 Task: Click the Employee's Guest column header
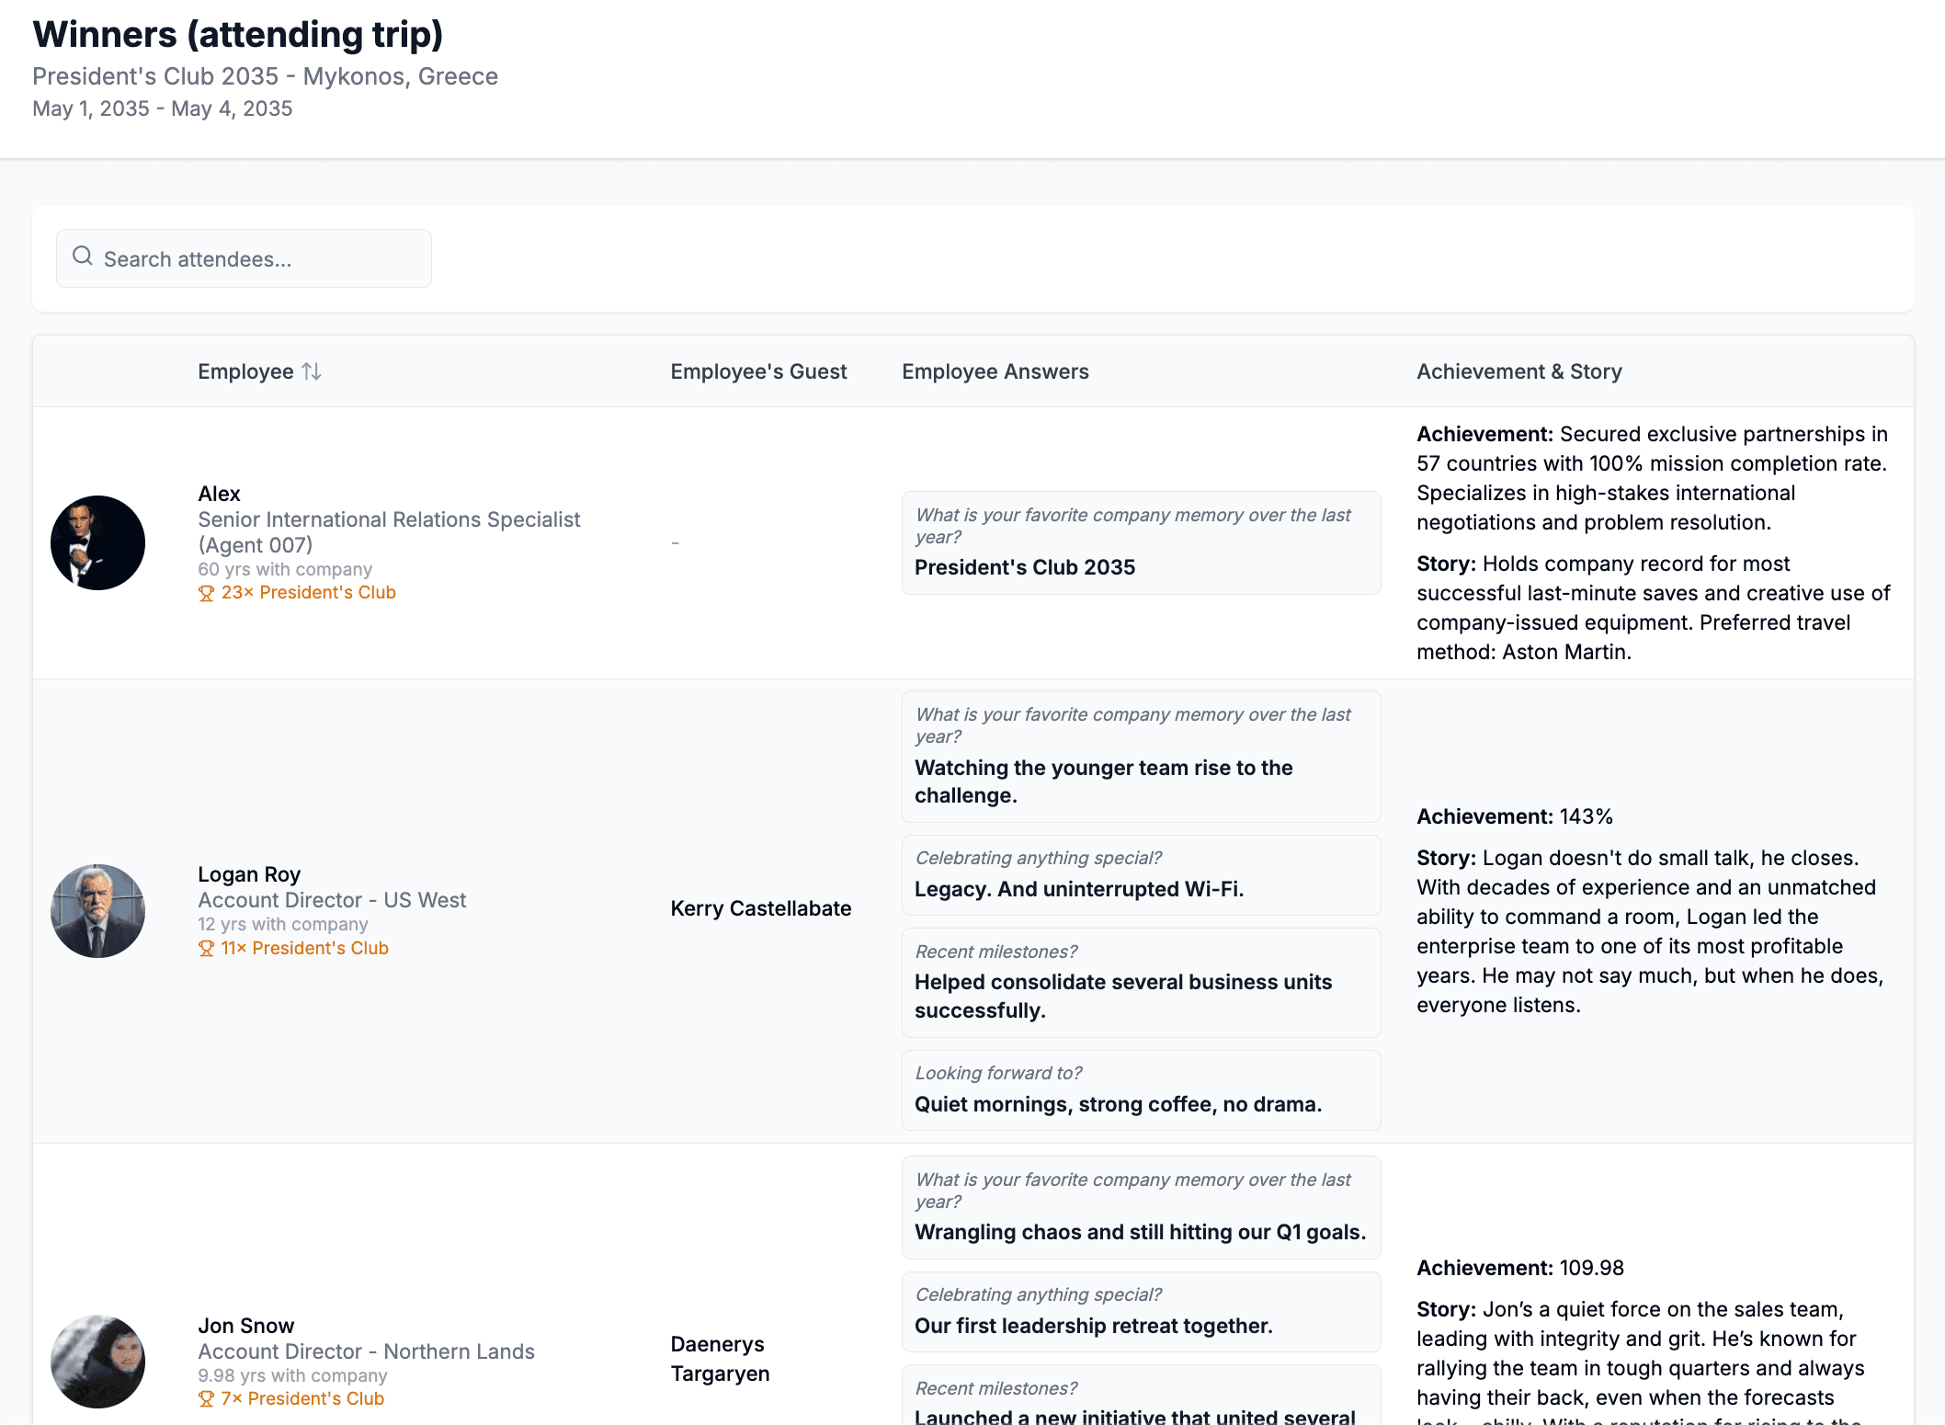coord(758,371)
